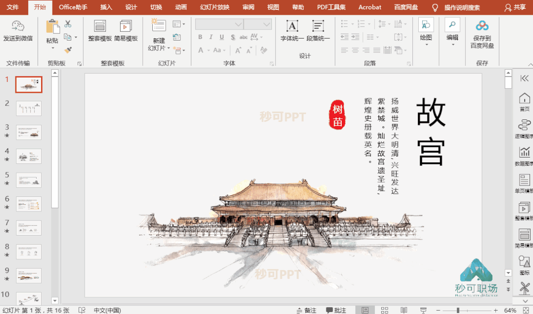The height and width of the screenshot is (314, 533).
Task: Click the 共享 share button
Action: tap(515, 7)
